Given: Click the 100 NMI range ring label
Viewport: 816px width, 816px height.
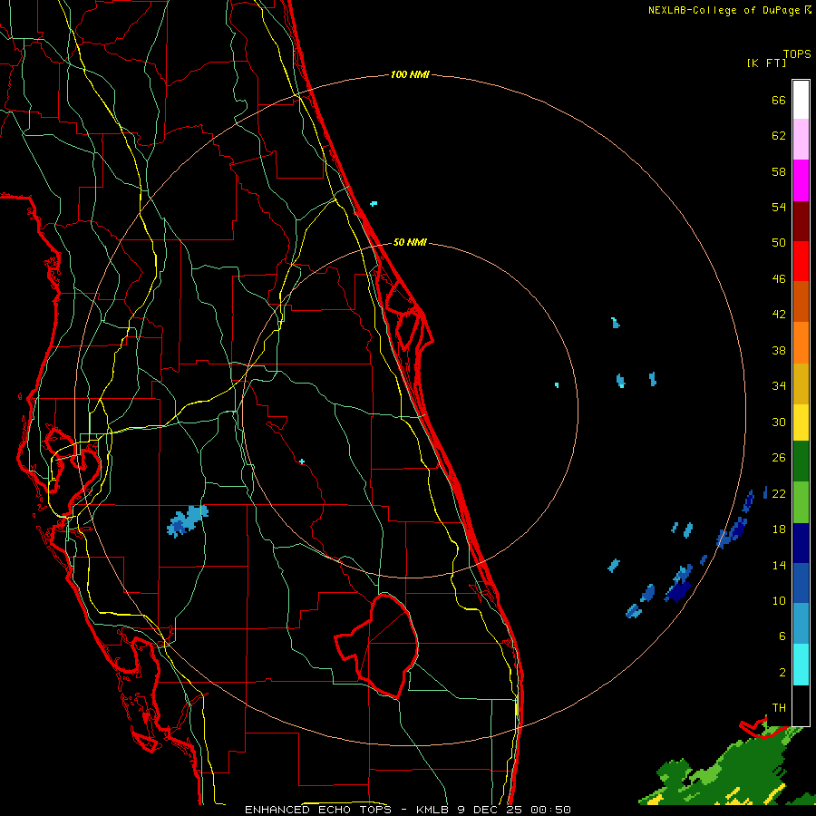Looking at the screenshot, I should (x=410, y=74).
